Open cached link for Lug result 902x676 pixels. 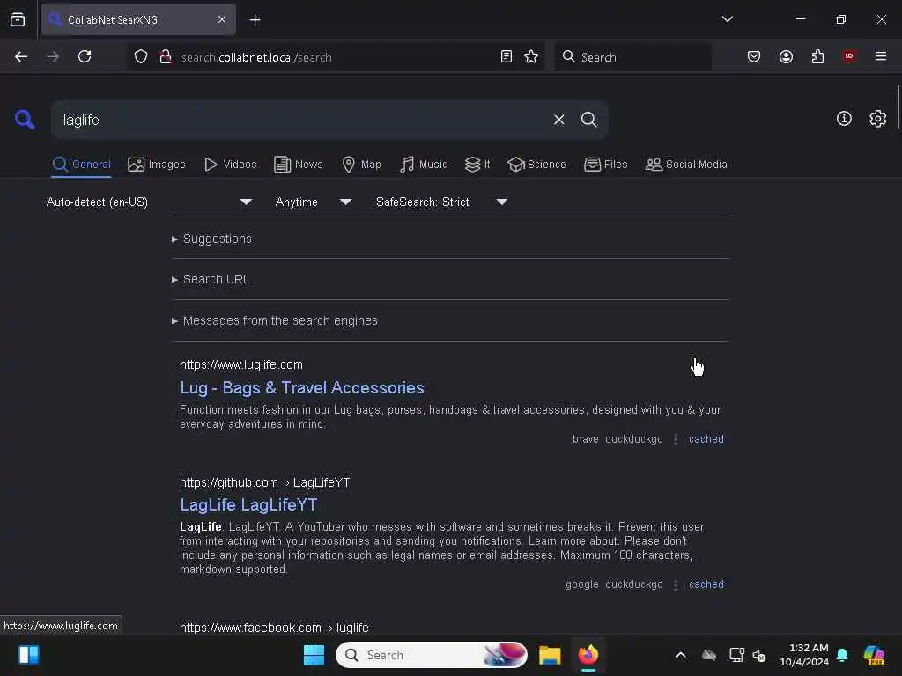click(706, 439)
